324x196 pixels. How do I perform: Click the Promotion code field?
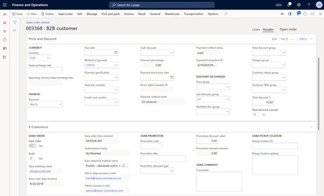tap(151, 146)
